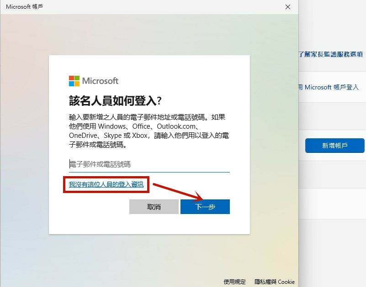366x287 pixels.
Task: Click 新增帳戶 button in the background settings window
Action: coord(335,146)
